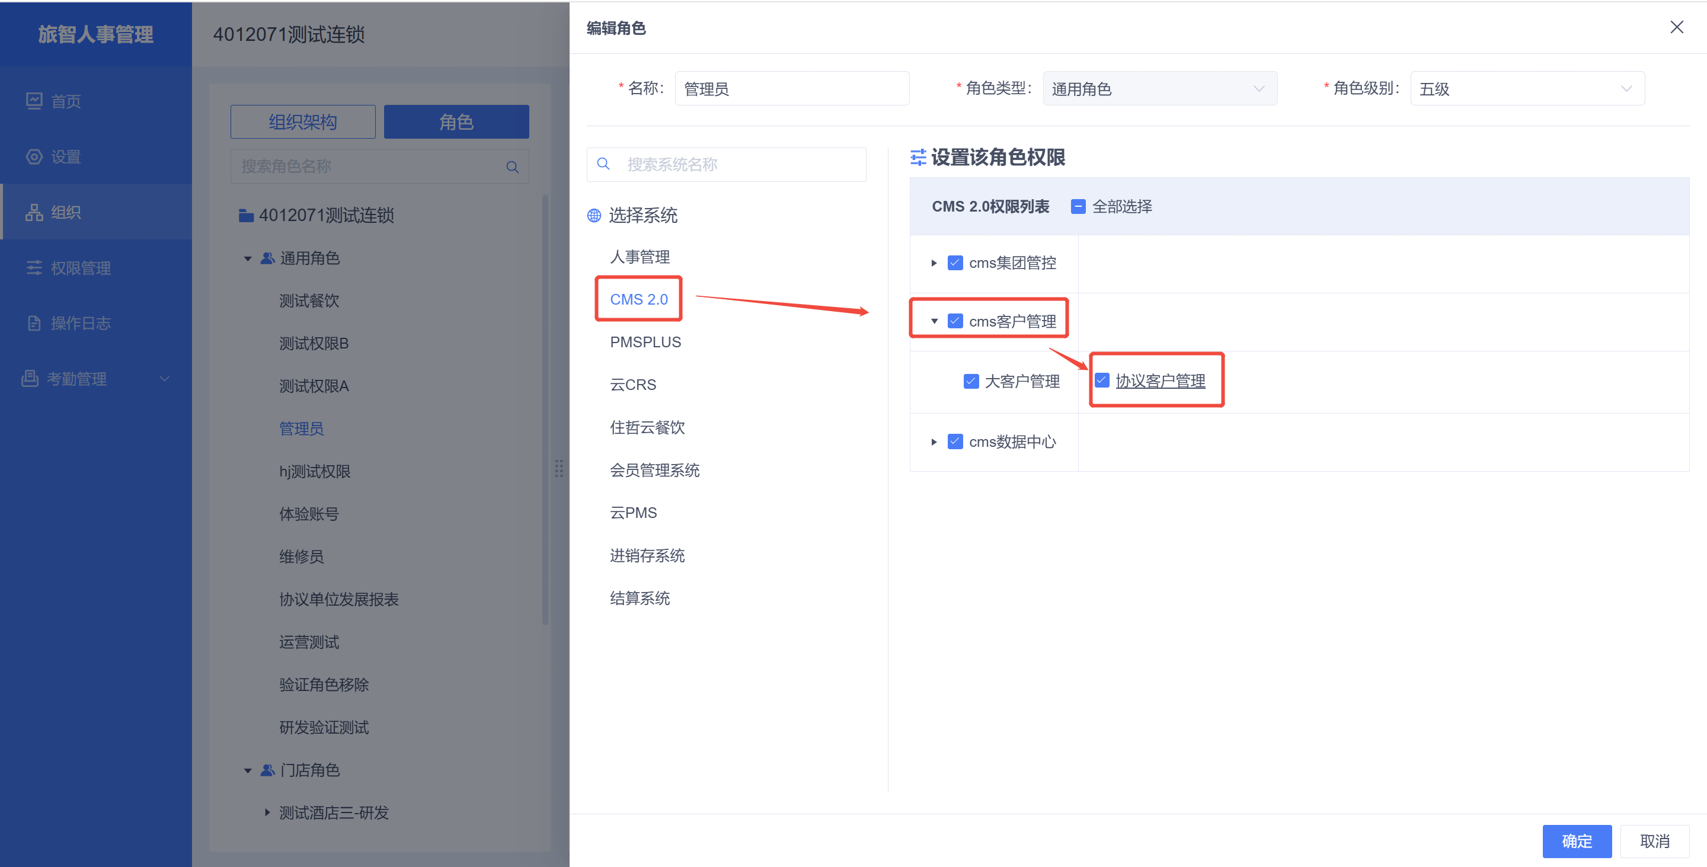This screenshot has width=1707, height=867.
Task: Select the 测试餐饮 role
Action: [x=309, y=300]
